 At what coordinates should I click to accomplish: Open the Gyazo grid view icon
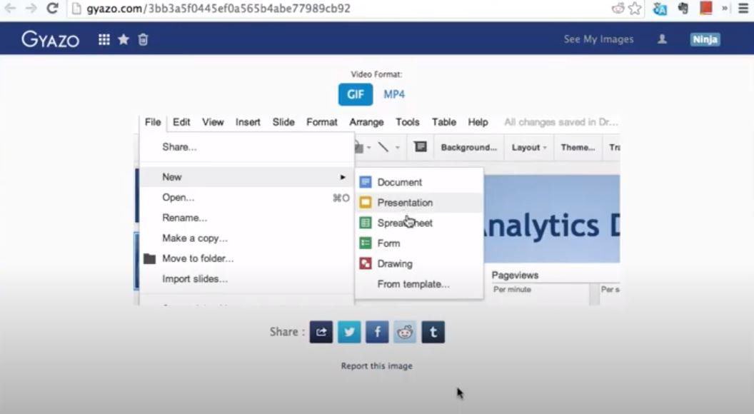104,39
